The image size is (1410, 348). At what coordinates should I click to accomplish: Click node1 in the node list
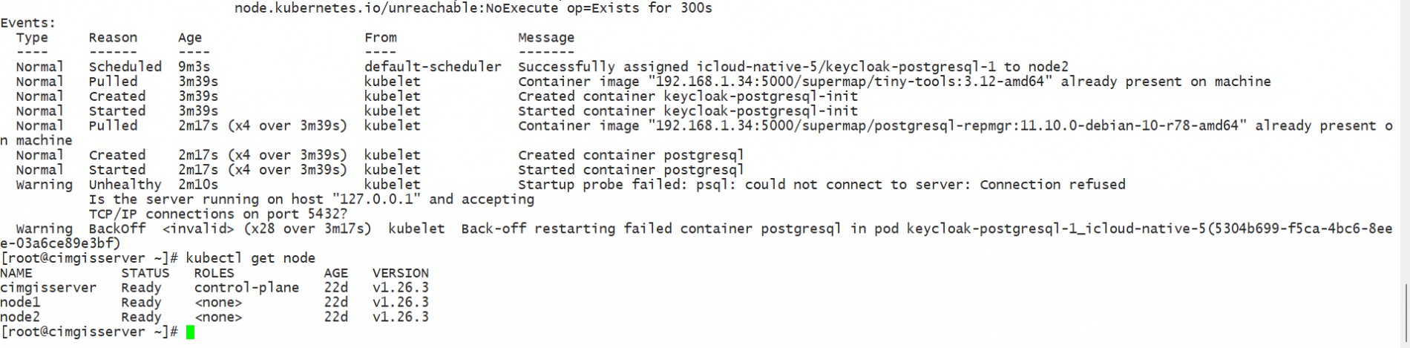click(20, 303)
